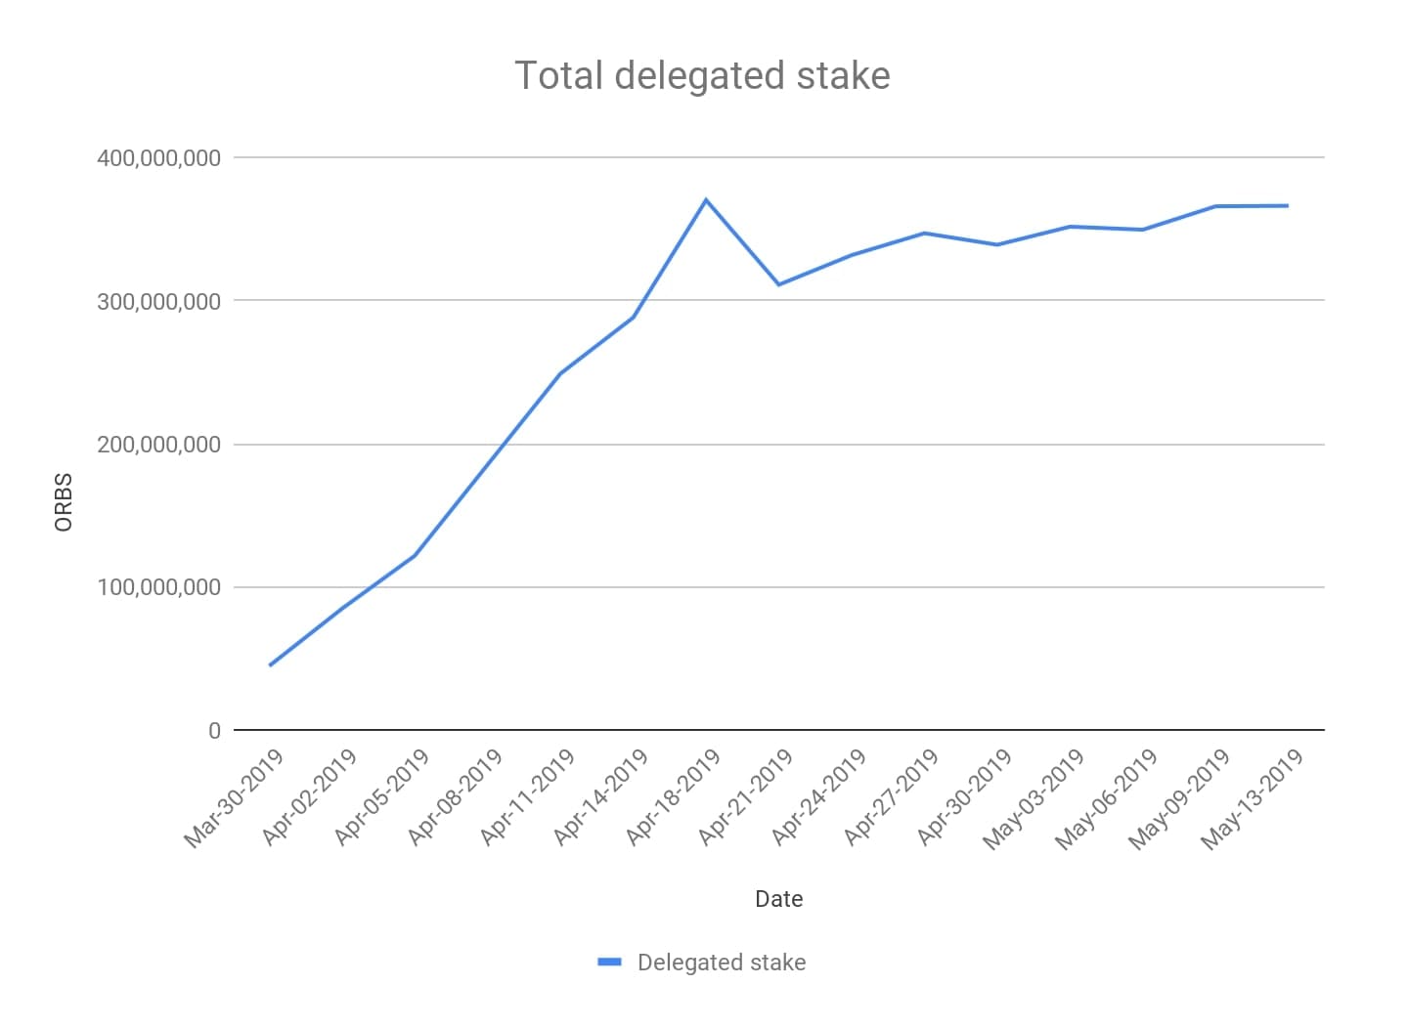Click the Delegated stake legend label

(x=722, y=963)
